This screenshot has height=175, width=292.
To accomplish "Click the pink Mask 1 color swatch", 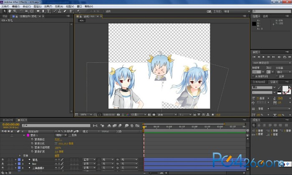I will pyautogui.click(x=28, y=135).
